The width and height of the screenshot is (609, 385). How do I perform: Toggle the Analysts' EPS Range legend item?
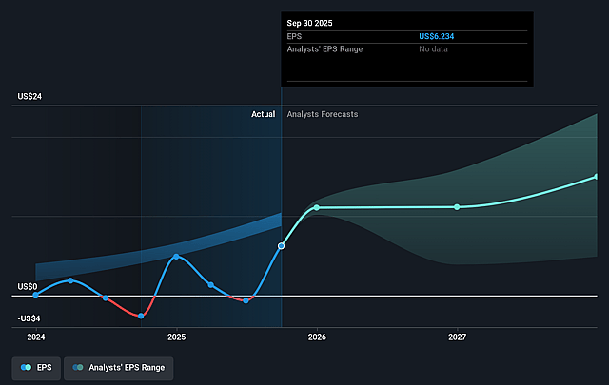point(119,366)
